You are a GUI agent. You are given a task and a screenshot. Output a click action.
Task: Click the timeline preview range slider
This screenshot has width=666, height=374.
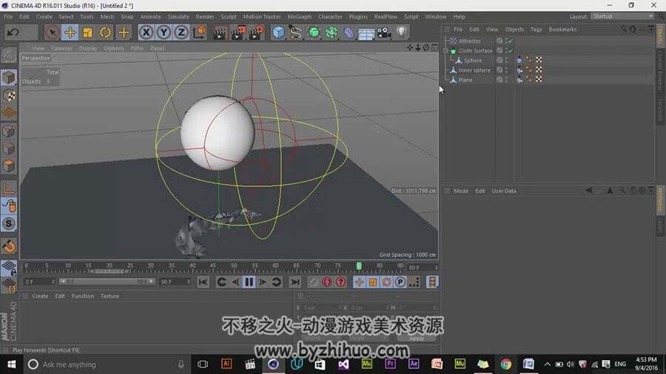(x=107, y=282)
